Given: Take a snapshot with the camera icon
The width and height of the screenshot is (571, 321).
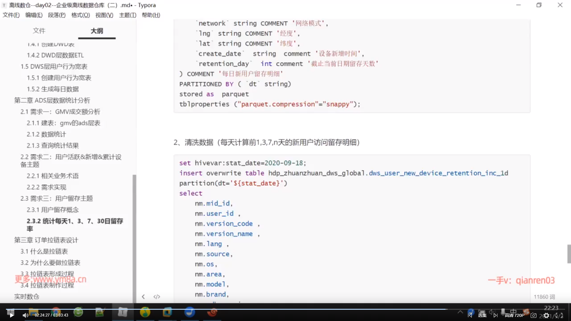Looking at the screenshot, I should click(534, 315).
